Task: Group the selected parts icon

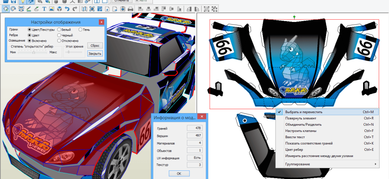Action: 206,9
